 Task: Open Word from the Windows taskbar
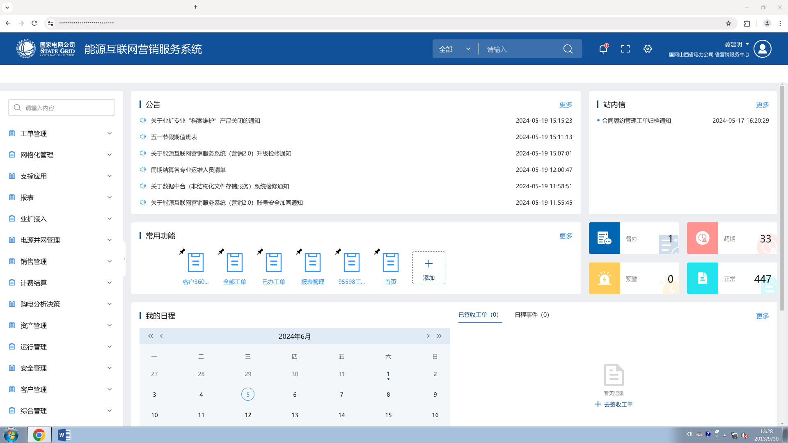[x=64, y=435]
